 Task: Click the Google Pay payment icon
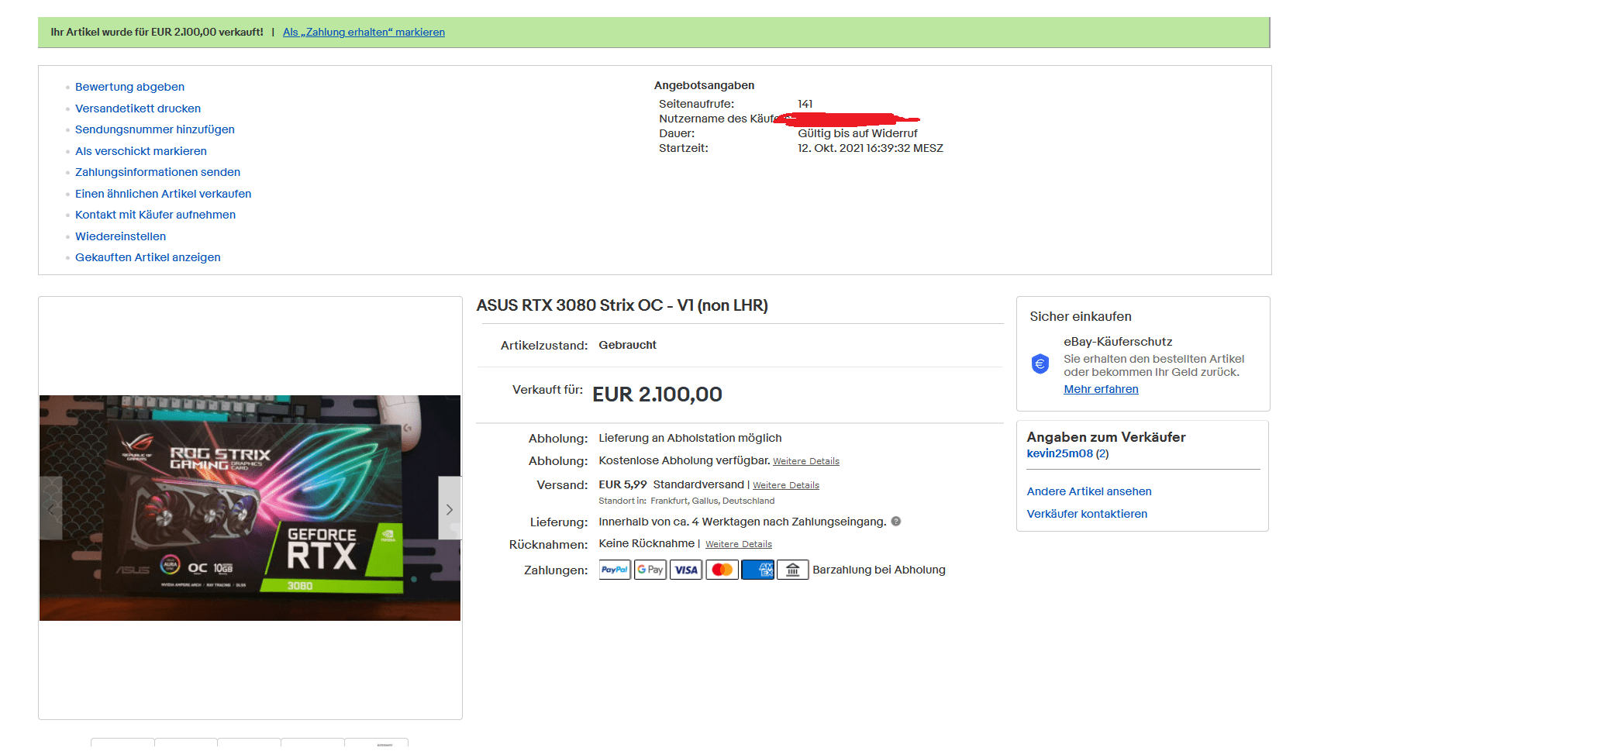(650, 570)
